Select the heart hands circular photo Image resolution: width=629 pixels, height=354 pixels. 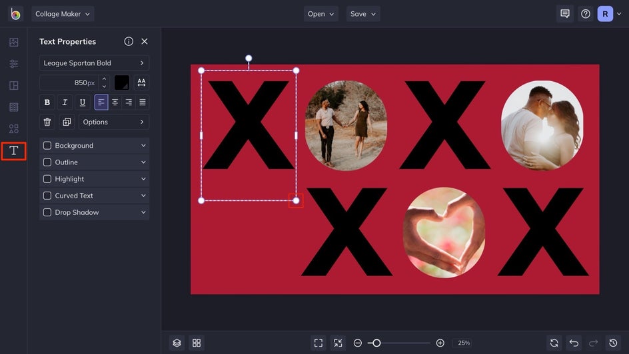[x=444, y=232]
